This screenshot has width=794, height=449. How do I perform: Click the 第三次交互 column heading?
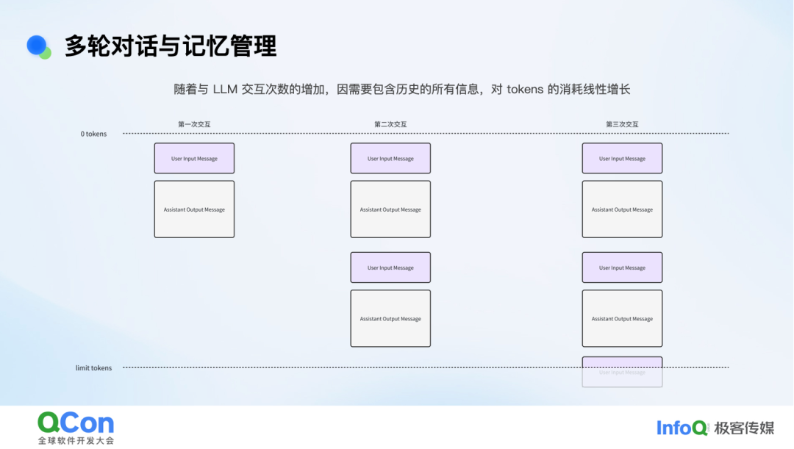622,124
